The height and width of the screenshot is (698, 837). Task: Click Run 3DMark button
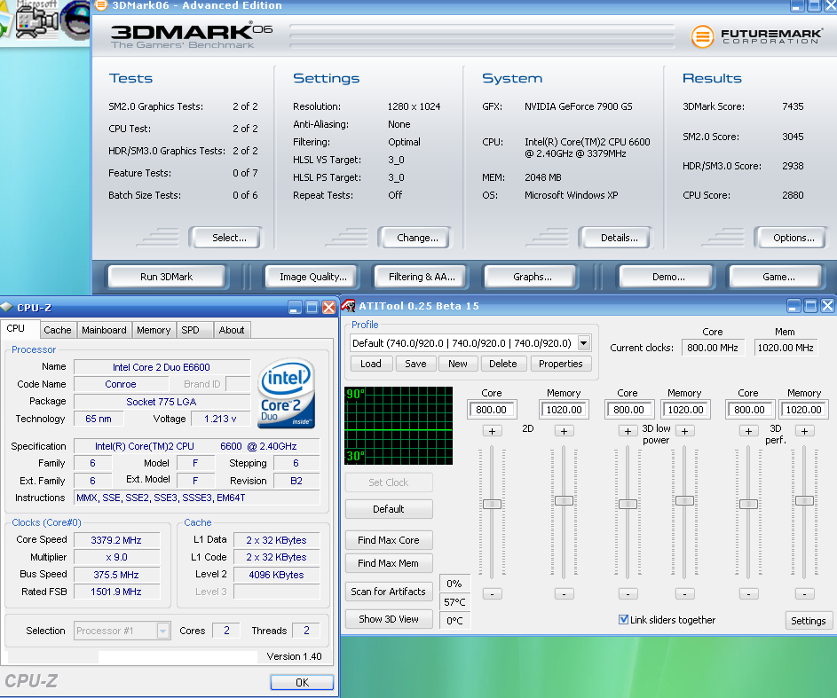pos(167,277)
